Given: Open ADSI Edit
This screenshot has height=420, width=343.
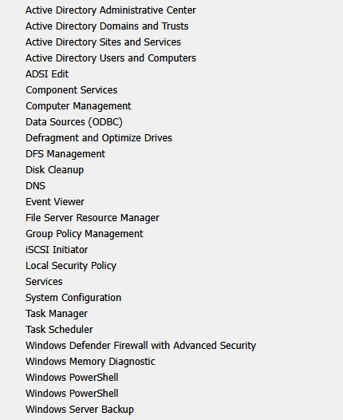Looking at the screenshot, I should 47,74.
